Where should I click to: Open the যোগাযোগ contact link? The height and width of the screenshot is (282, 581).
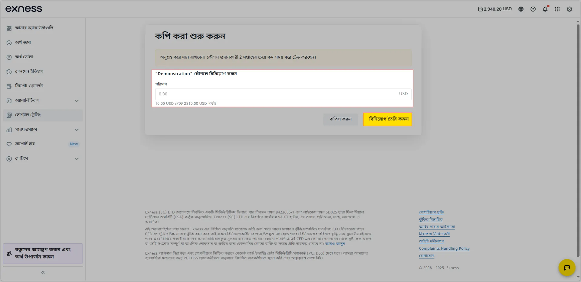pyautogui.click(x=426, y=256)
